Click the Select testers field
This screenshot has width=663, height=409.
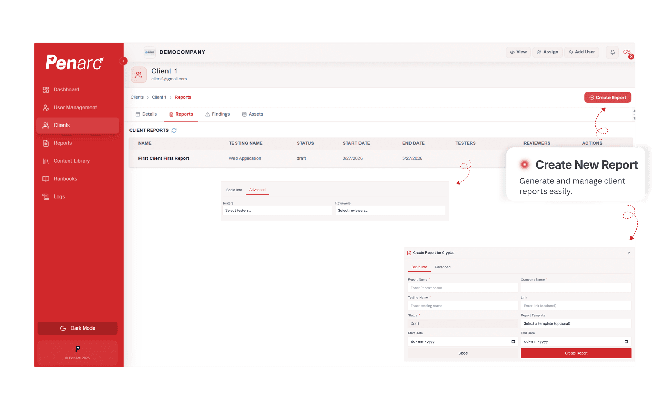tap(277, 210)
